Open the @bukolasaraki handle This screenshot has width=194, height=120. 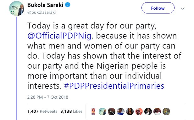click(x=42, y=12)
